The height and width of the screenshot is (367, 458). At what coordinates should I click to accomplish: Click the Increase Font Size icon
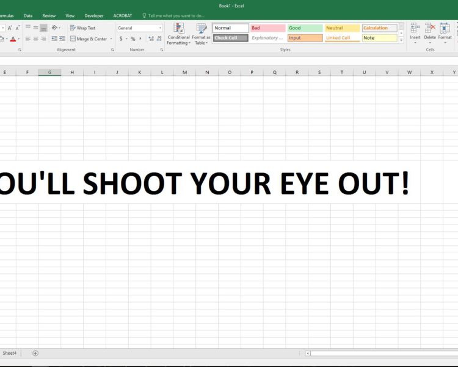10,28
